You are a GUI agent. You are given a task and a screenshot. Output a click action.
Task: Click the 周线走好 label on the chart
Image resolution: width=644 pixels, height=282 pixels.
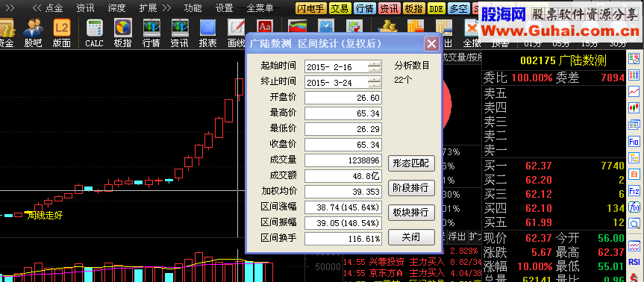coord(45,216)
